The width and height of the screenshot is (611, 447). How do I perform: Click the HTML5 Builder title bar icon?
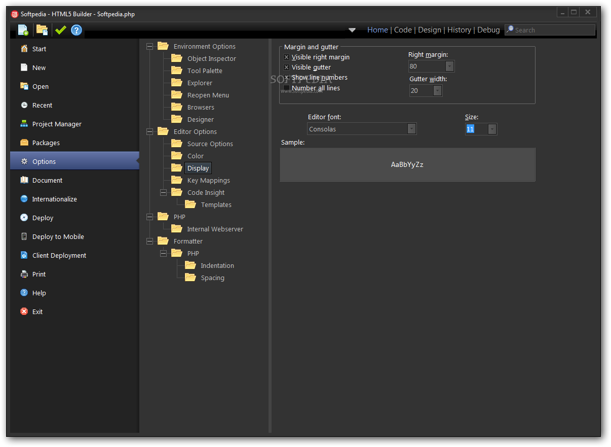(15, 14)
